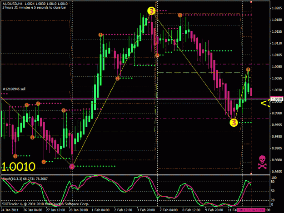Click the 1.0080 price axis label

(277, 67)
